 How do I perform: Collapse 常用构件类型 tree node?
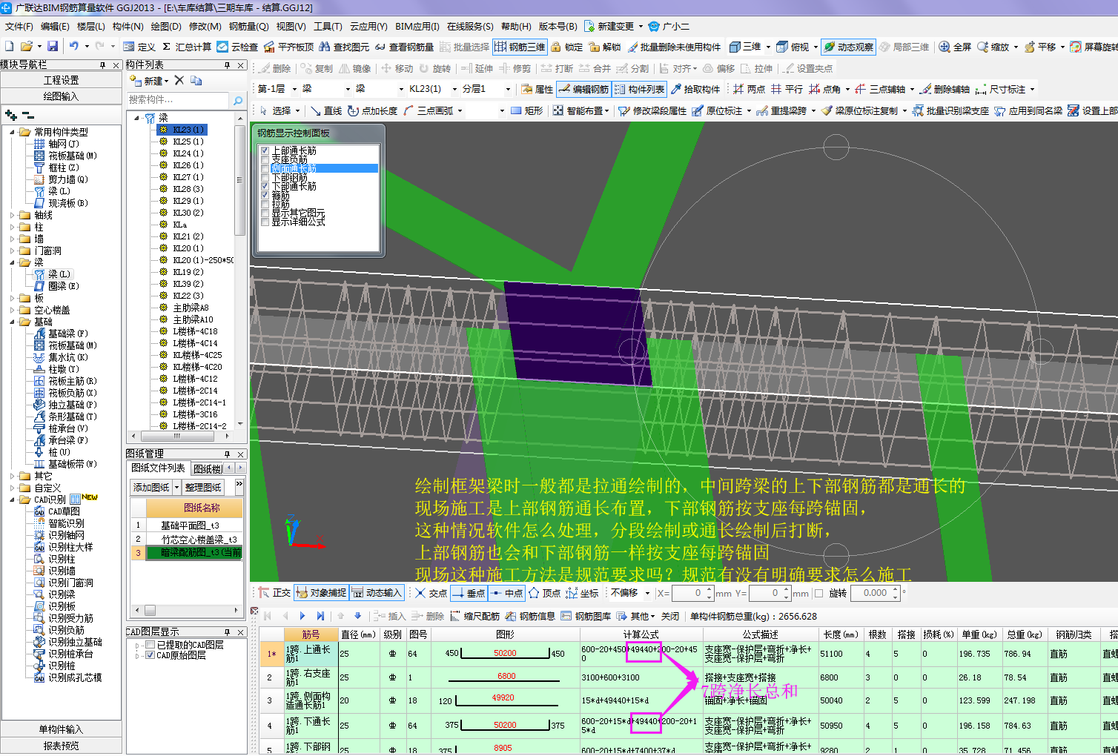tap(13, 132)
